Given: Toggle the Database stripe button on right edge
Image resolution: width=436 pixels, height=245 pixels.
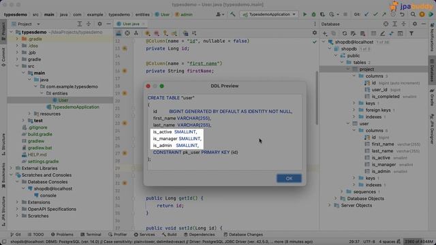Looking at the screenshot, I should [x=432, y=70].
